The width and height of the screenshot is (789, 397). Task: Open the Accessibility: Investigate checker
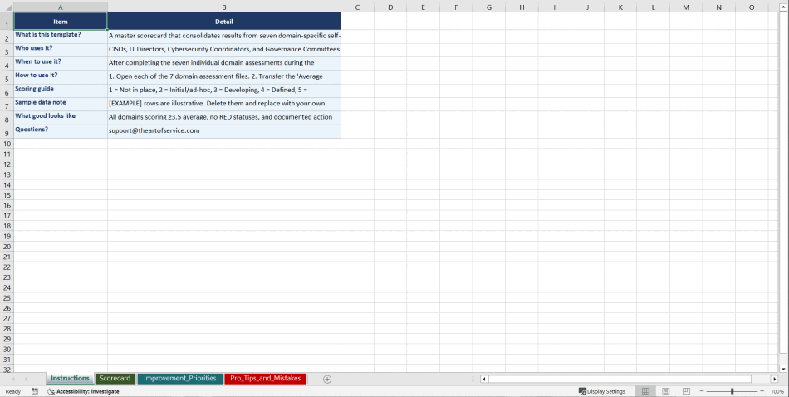point(83,391)
